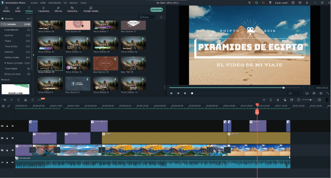Select the New Opener 29 thumbnail

[x=105, y=63]
